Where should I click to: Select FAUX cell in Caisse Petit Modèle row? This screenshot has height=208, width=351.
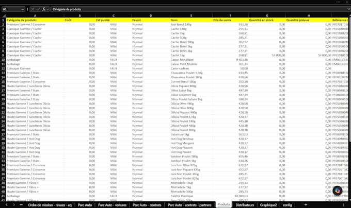coord(114,64)
